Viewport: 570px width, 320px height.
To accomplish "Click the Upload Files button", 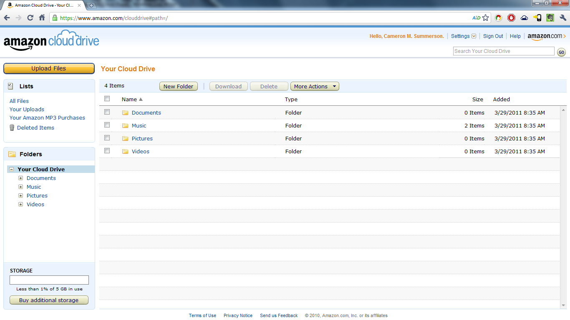I will pos(49,68).
